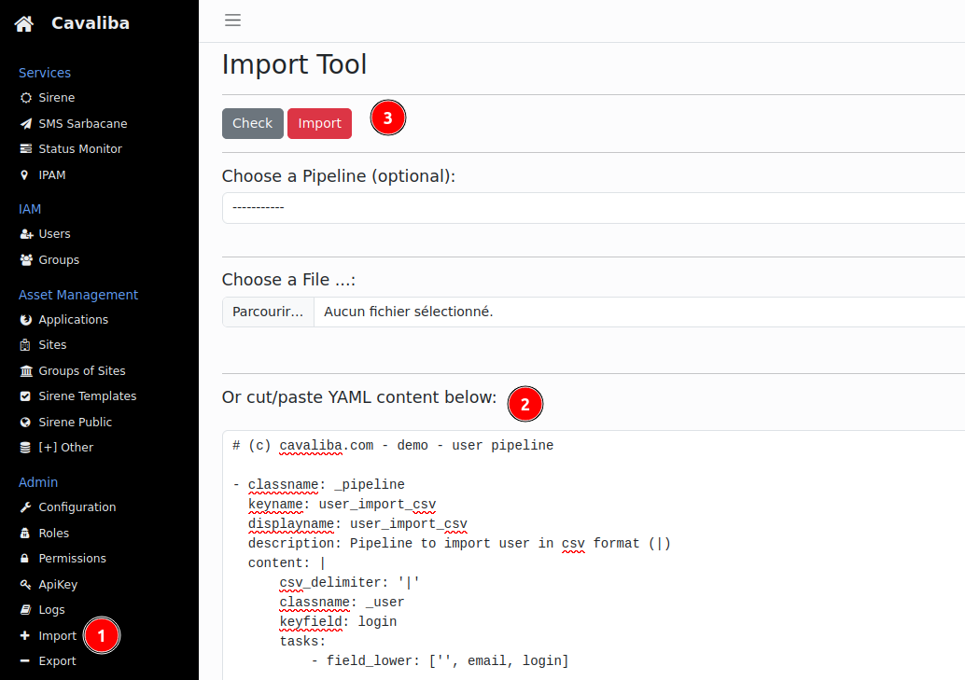
Task: Open the Groups section
Action: (x=60, y=259)
